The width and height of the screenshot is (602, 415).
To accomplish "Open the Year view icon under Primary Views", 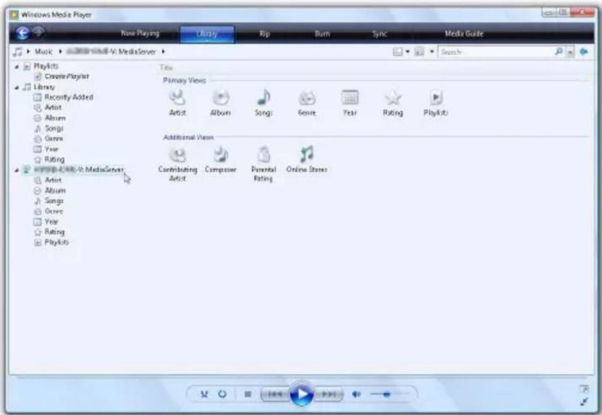I will coord(350,98).
